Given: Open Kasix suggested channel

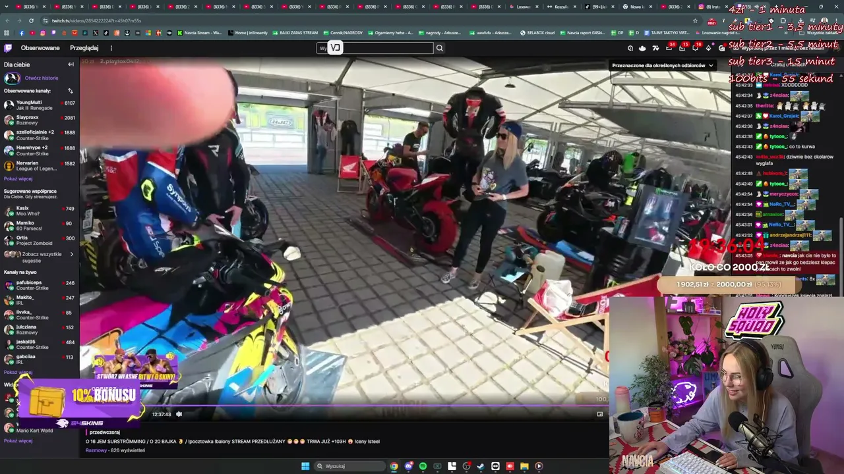Looking at the screenshot, I should [40, 211].
